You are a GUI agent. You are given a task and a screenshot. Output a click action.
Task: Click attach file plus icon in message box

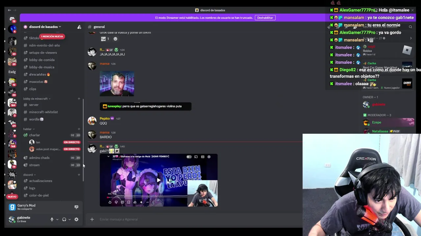tap(92, 219)
